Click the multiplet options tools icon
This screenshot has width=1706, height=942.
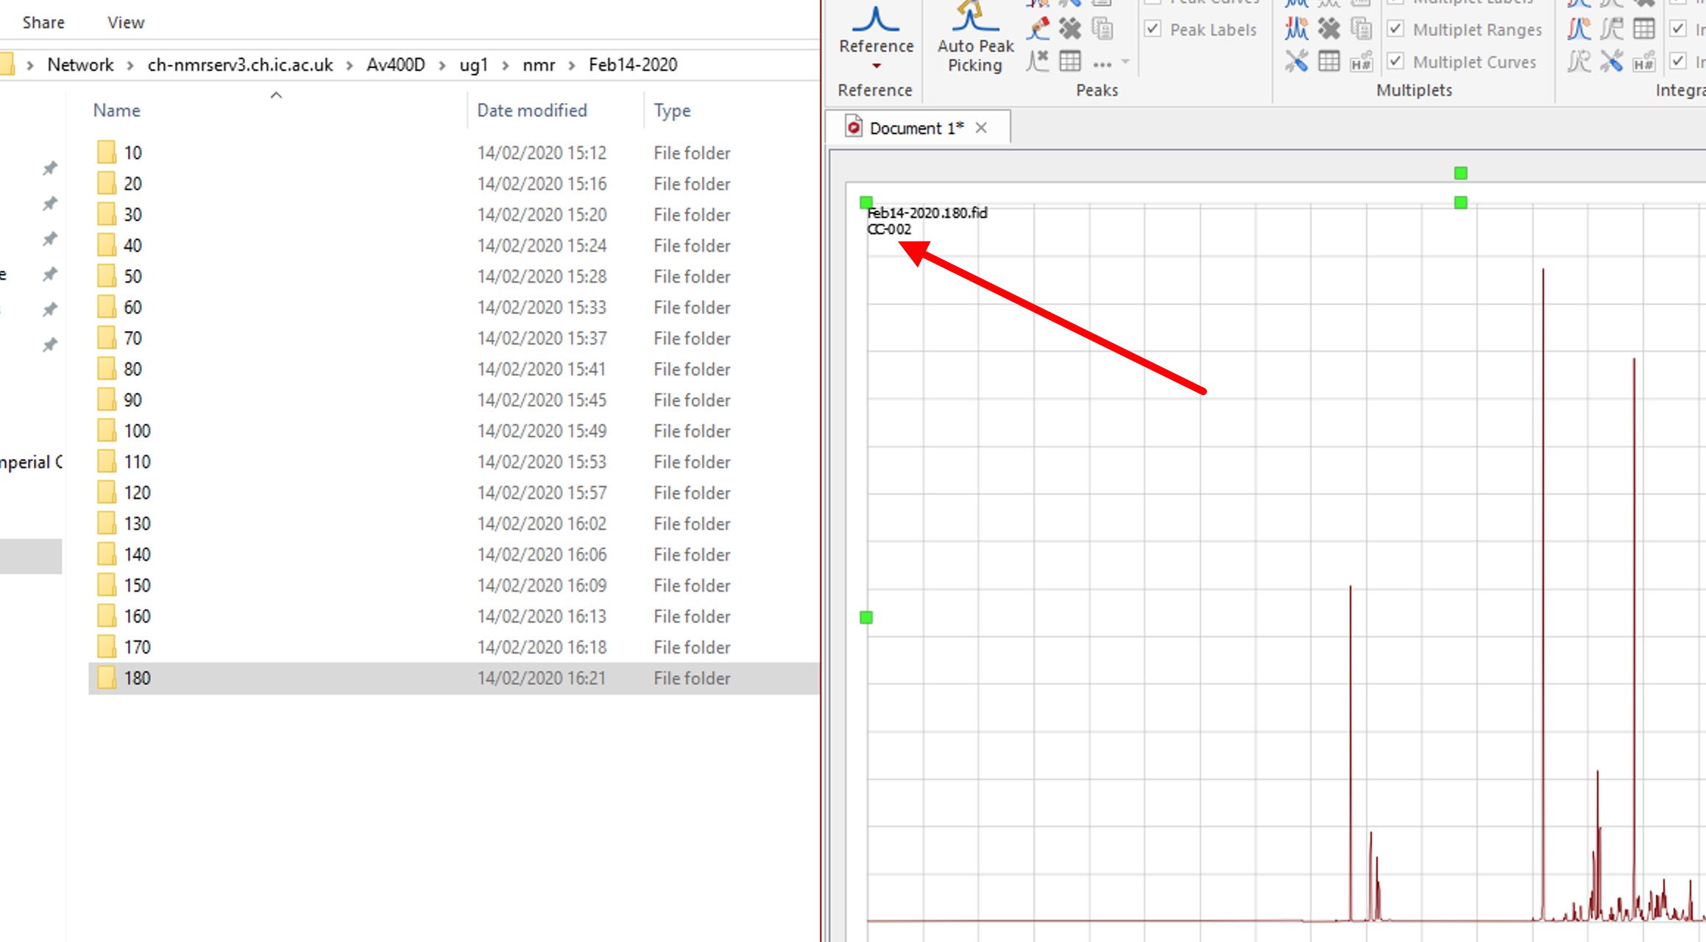point(1296,61)
